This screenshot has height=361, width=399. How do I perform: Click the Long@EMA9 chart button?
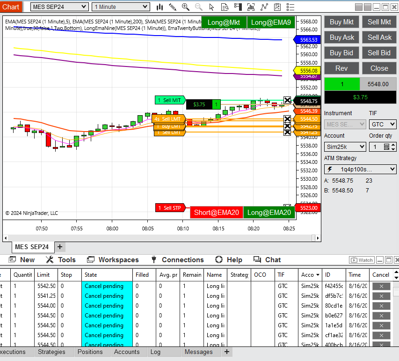pos(271,22)
